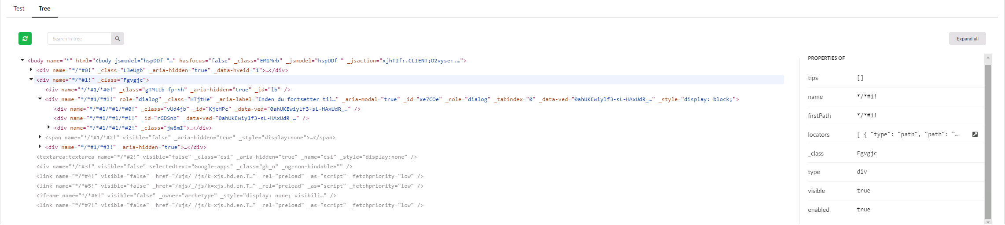Screen dimensions: 1005x225
Task: Click the green refresh tree button
Action: pyautogui.click(x=25, y=39)
